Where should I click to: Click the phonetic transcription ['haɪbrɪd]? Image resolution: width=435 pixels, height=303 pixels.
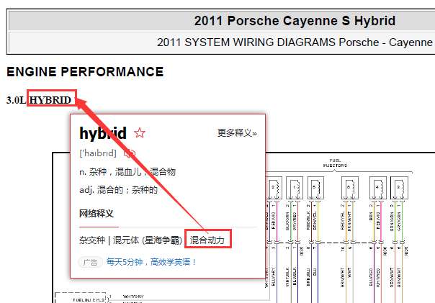pos(98,153)
